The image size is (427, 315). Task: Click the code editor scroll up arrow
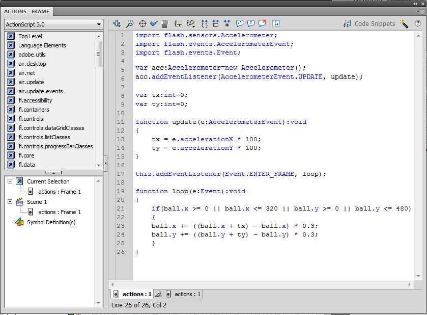(x=418, y=36)
